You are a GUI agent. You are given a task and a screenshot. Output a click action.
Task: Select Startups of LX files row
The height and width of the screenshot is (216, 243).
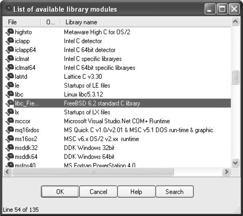click(x=117, y=112)
